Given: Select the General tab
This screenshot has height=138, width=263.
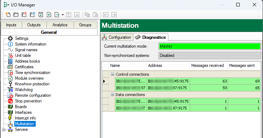Looking at the screenshot, I should coord(49,32).
